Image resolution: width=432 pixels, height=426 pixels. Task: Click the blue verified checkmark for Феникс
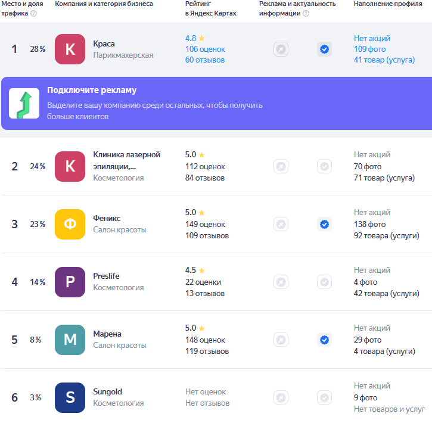click(324, 224)
